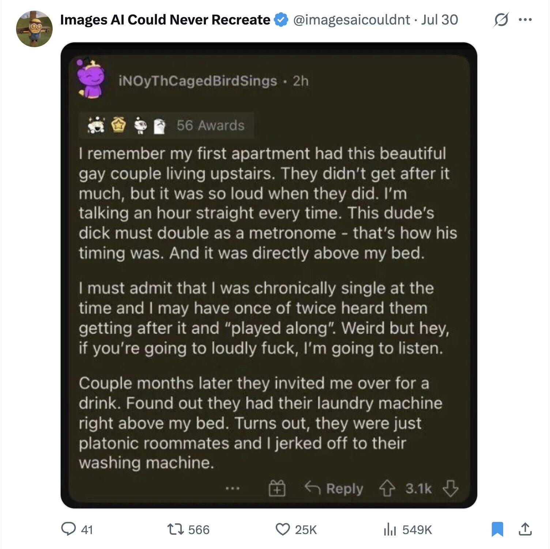Open the Grok explain icon
550x549 pixels.
coord(501,20)
